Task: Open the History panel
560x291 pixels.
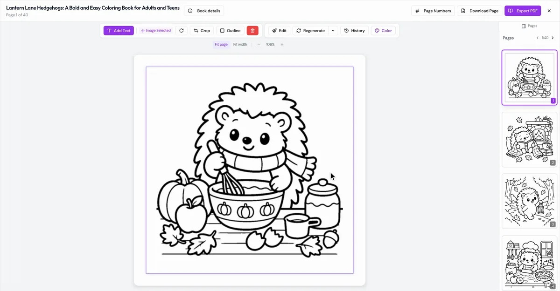Action: tap(354, 31)
